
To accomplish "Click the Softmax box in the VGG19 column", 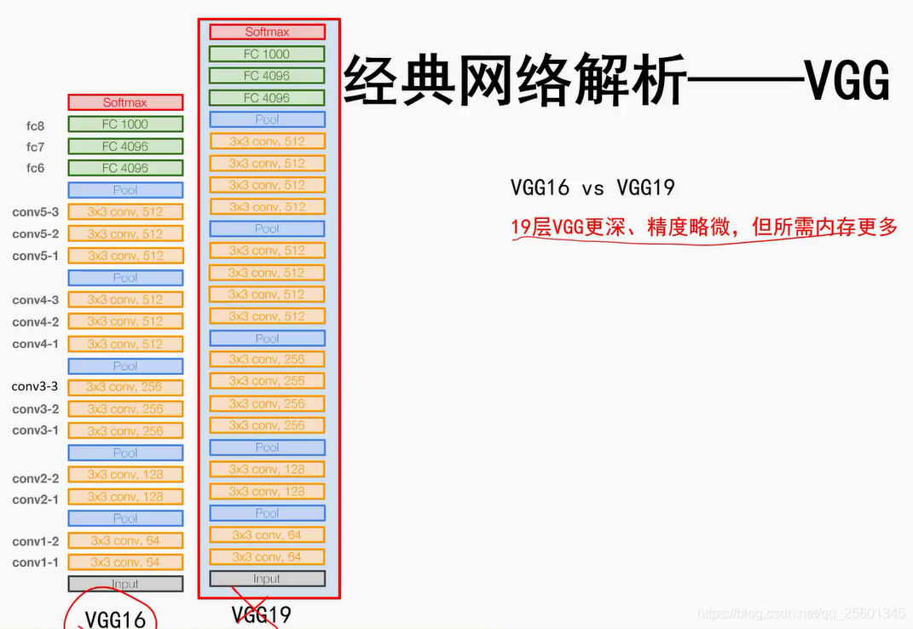I will pyautogui.click(x=268, y=32).
